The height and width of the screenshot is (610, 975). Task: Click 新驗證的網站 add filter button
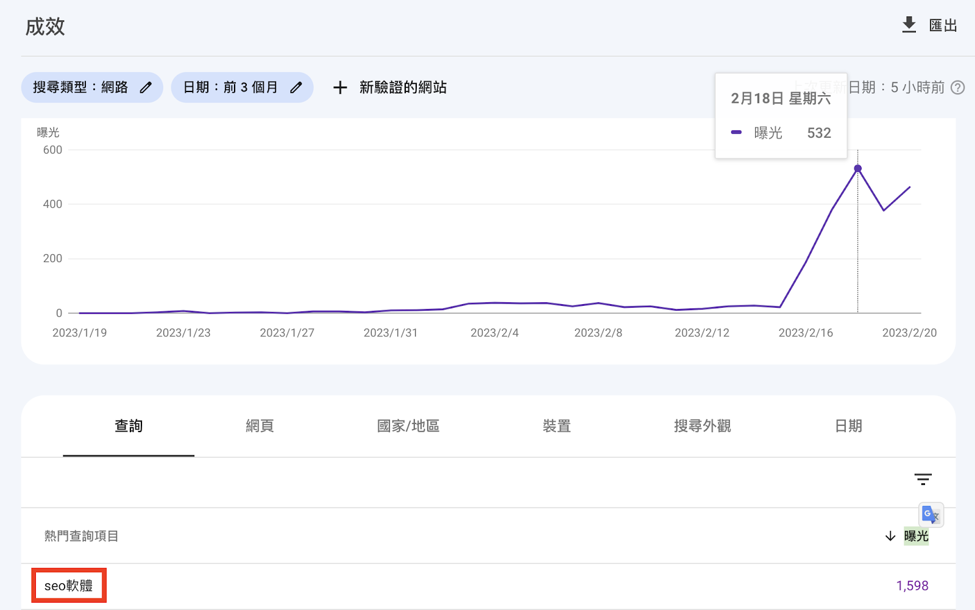tap(403, 88)
